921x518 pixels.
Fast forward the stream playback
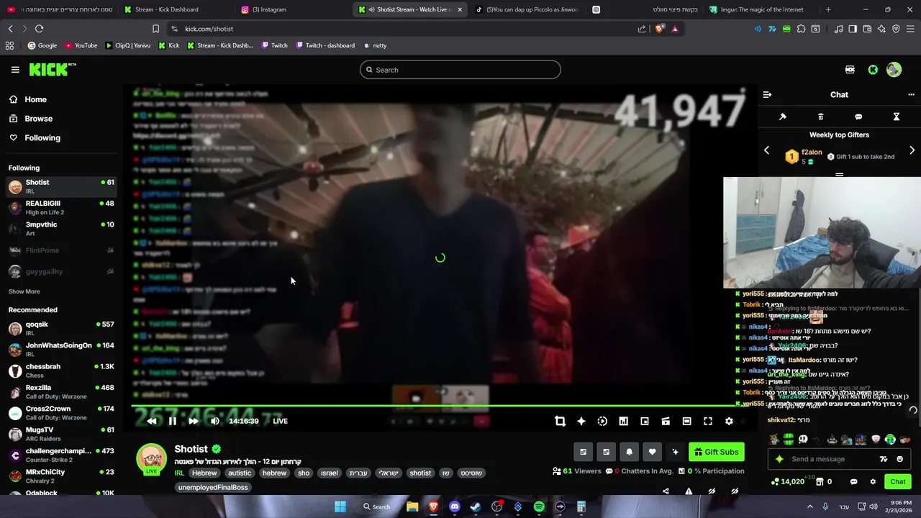(x=193, y=421)
